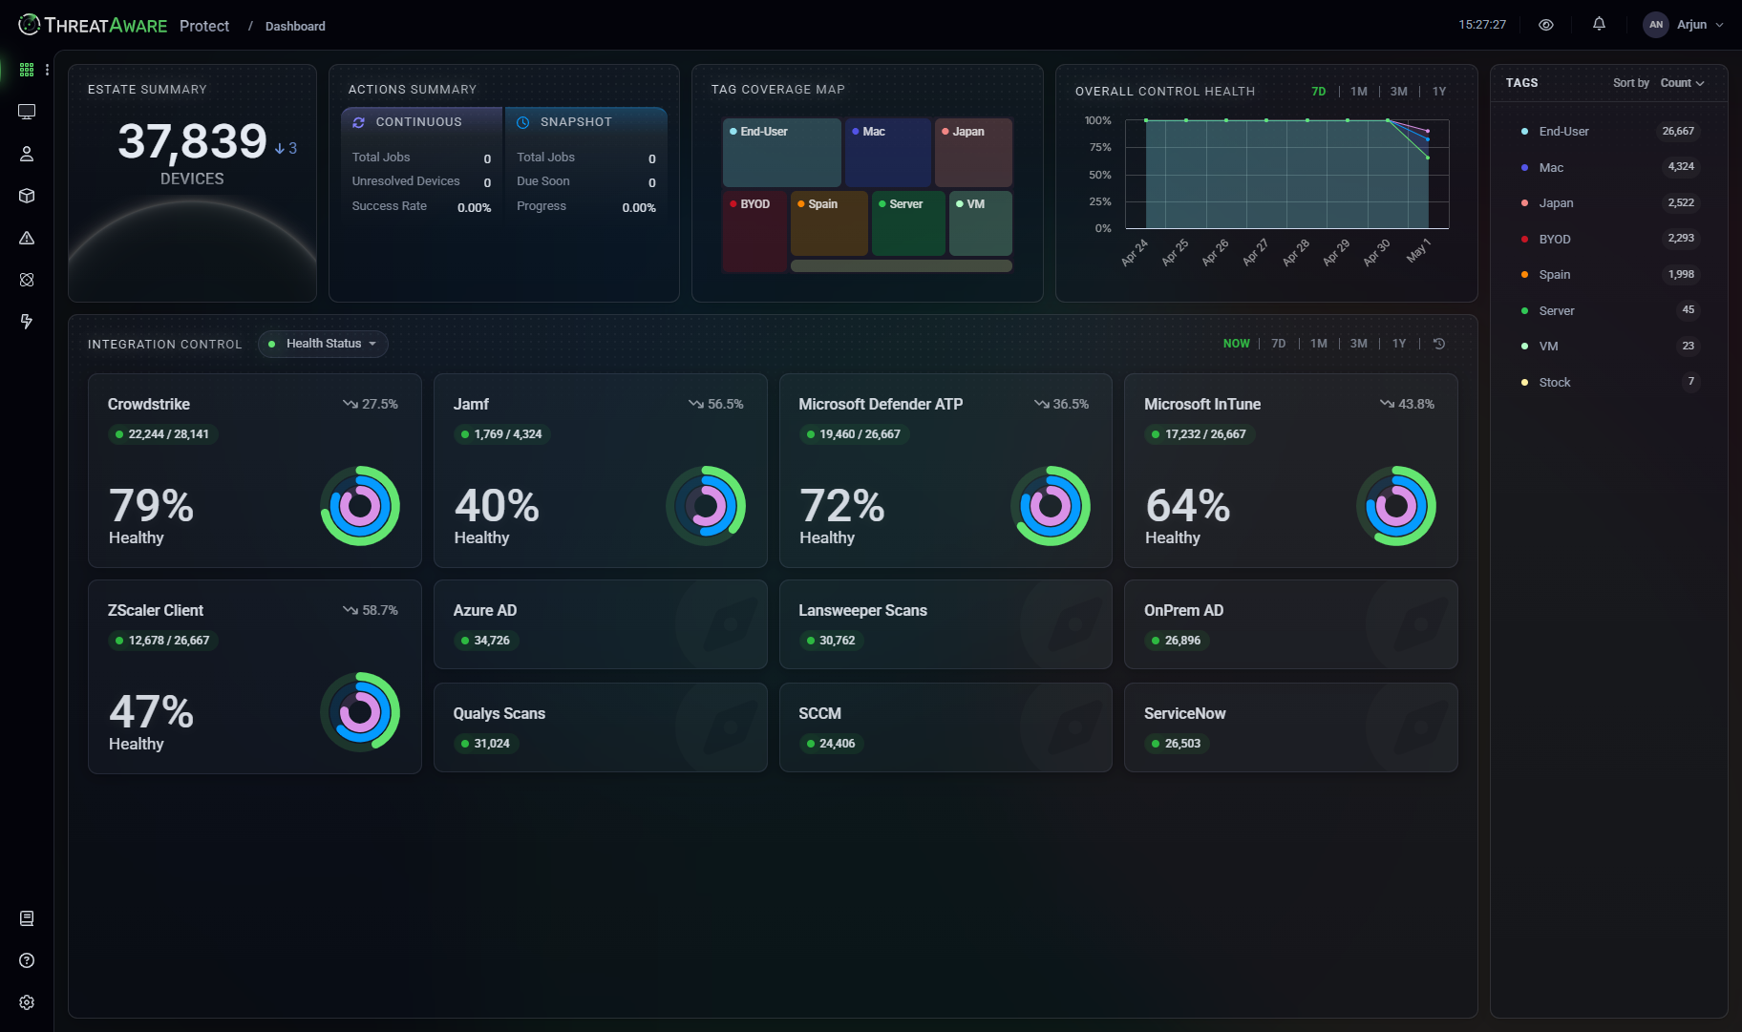Click the Continuous refresh icon

click(x=359, y=122)
